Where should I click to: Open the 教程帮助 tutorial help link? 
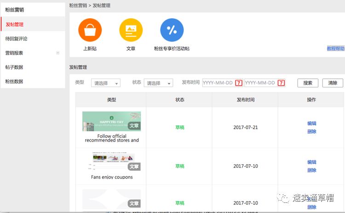pyautogui.click(x=335, y=48)
